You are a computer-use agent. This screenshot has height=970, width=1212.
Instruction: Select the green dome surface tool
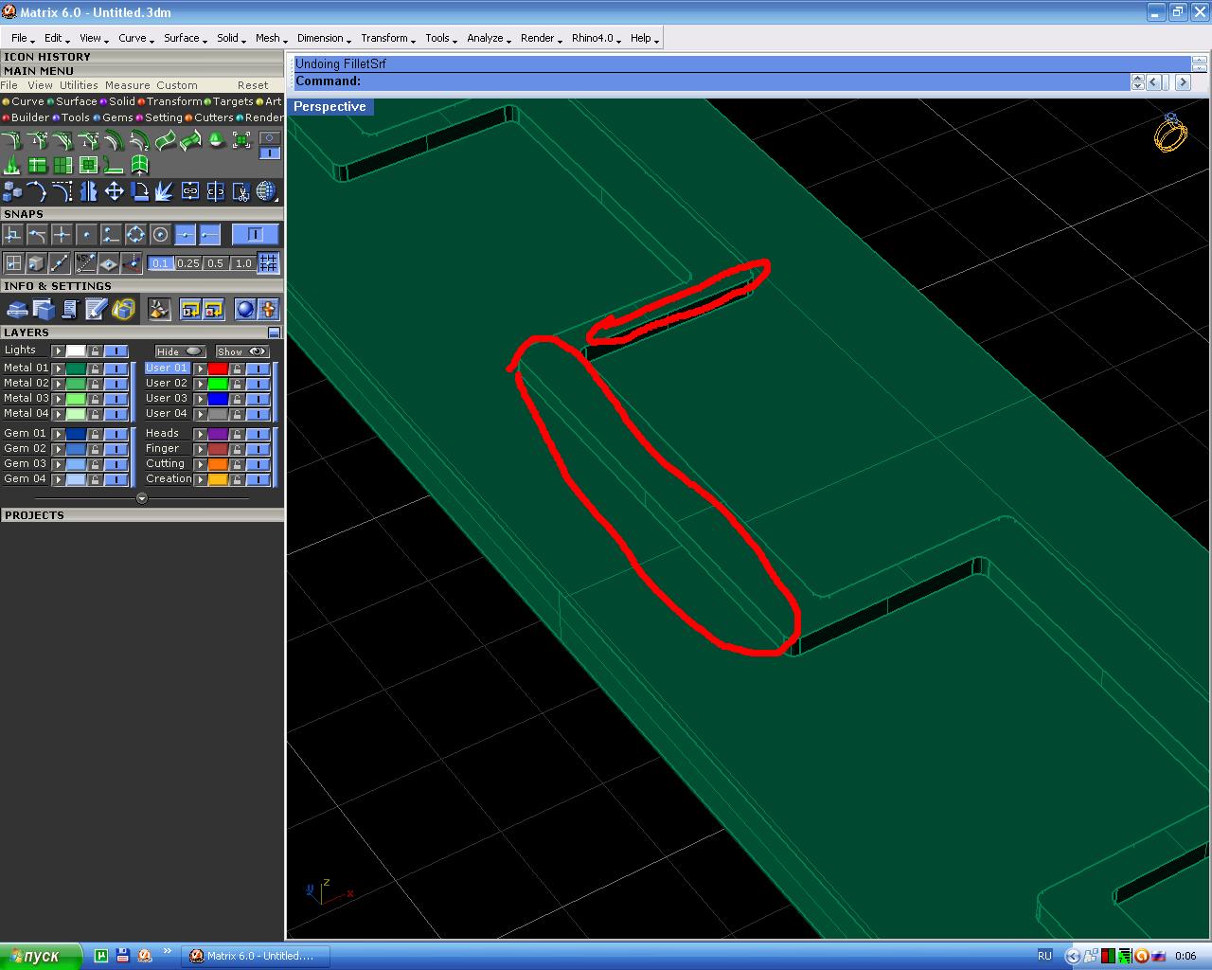click(x=216, y=140)
